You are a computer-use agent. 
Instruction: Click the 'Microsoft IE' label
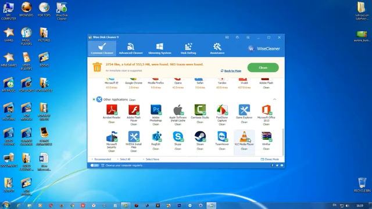point(112,83)
